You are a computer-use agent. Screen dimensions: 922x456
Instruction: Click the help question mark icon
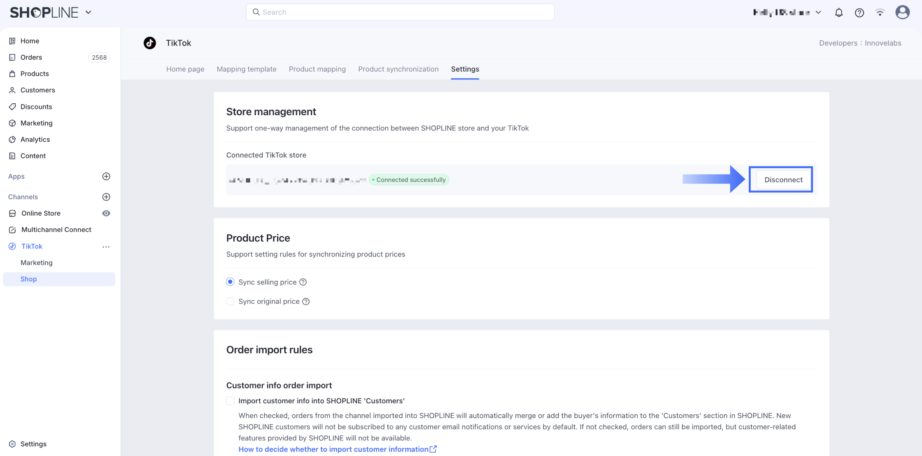click(859, 12)
